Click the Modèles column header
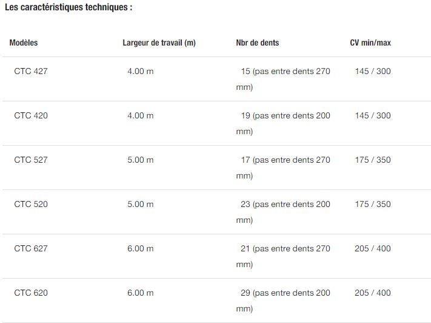431x323 pixels. pyautogui.click(x=24, y=43)
